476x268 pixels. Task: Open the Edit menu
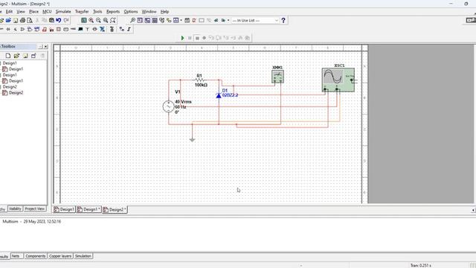coord(9,12)
